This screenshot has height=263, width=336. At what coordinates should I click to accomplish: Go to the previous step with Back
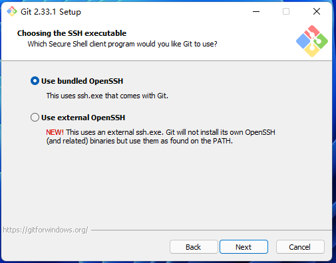[x=194, y=247]
